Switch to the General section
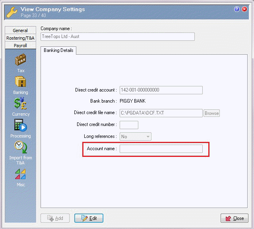 tap(20, 31)
